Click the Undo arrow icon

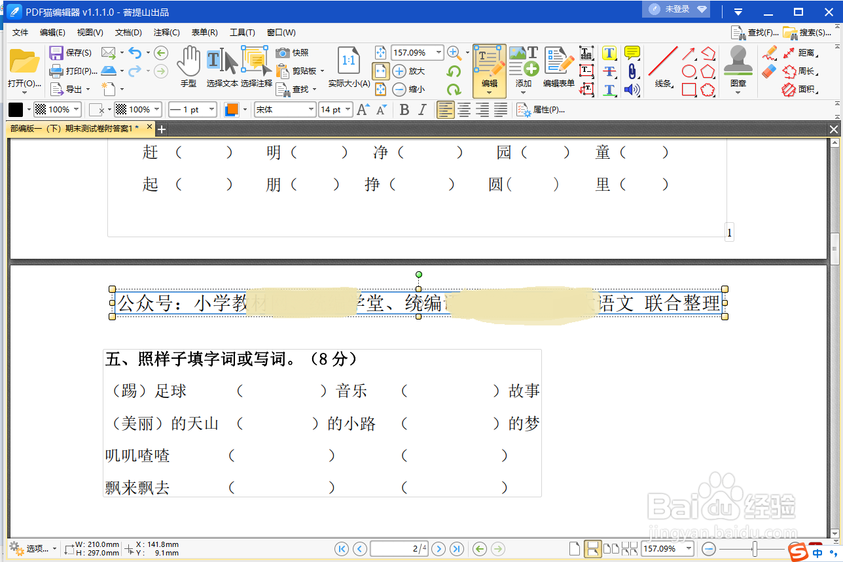tap(135, 52)
